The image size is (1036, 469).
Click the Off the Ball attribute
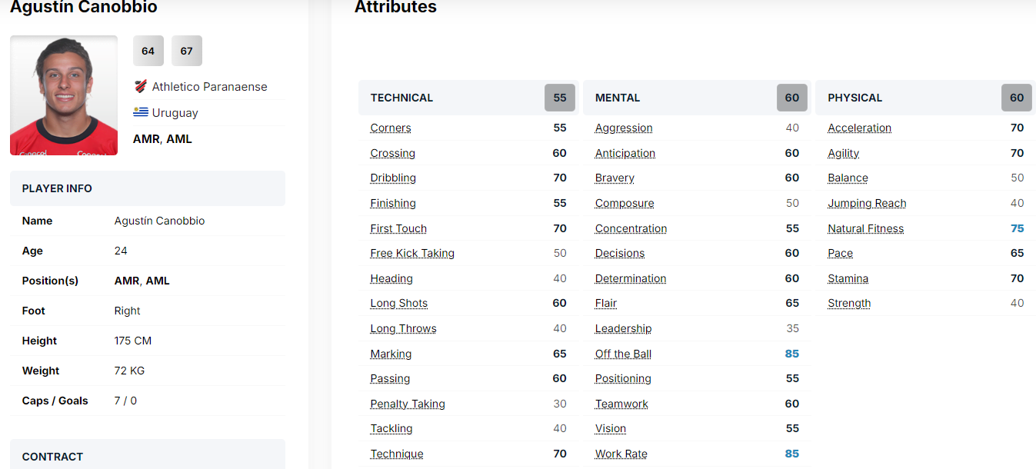point(623,354)
